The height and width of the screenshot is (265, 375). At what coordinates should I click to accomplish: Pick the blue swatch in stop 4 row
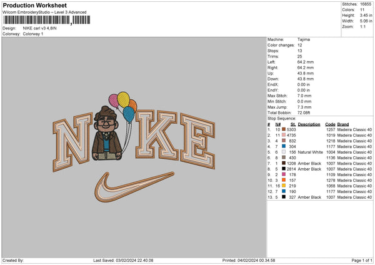pyautogui.click(x=284, y=146)
